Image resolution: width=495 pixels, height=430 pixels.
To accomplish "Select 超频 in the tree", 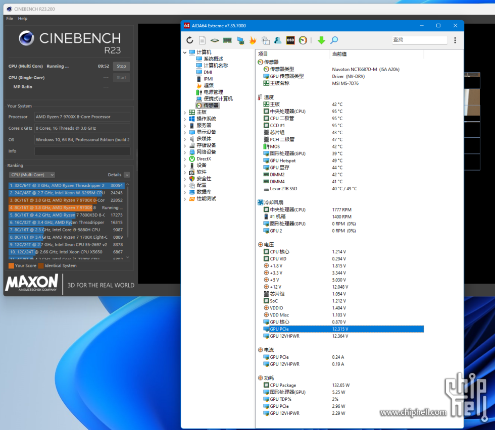I will click(208, 85).
